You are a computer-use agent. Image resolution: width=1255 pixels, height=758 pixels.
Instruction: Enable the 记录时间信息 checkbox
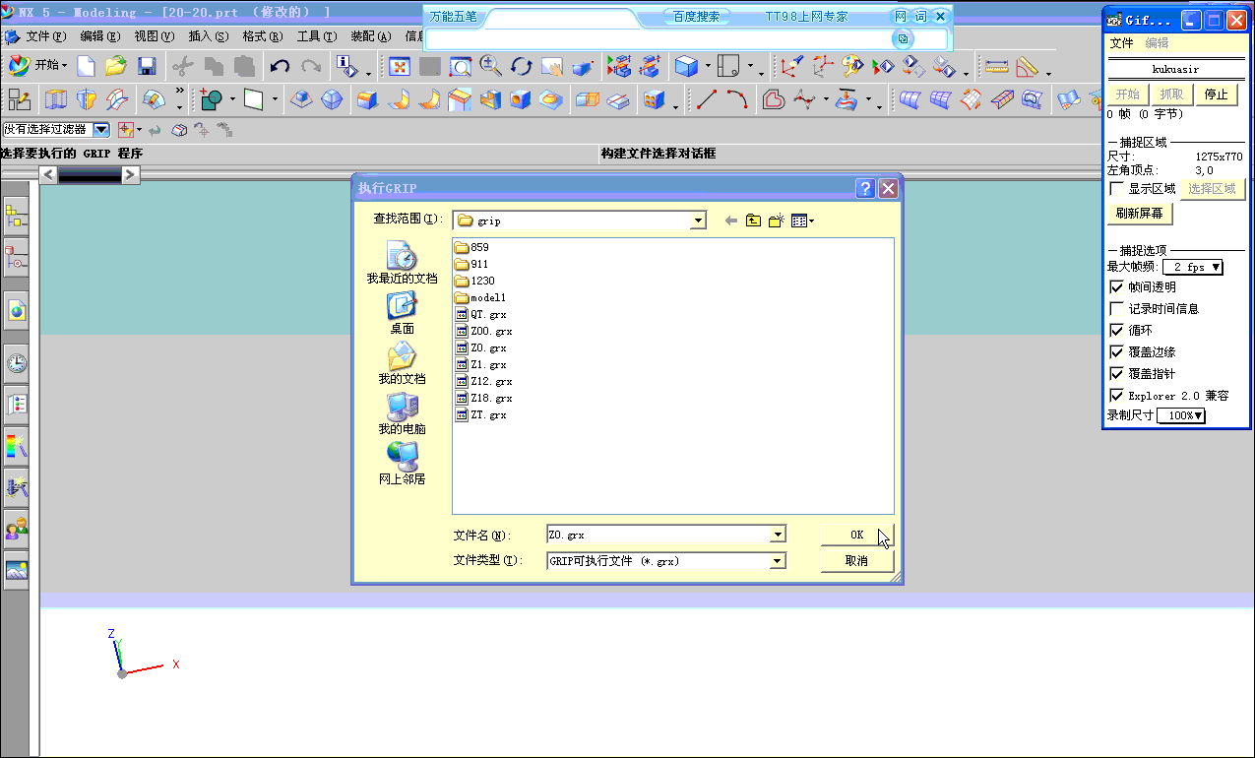coord(1116,309)
